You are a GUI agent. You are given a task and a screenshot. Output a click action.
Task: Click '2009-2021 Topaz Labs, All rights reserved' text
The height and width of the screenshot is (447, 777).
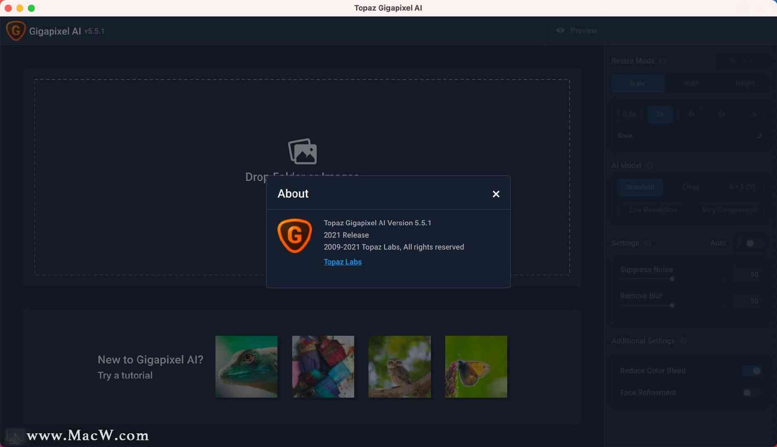[394, 247]
